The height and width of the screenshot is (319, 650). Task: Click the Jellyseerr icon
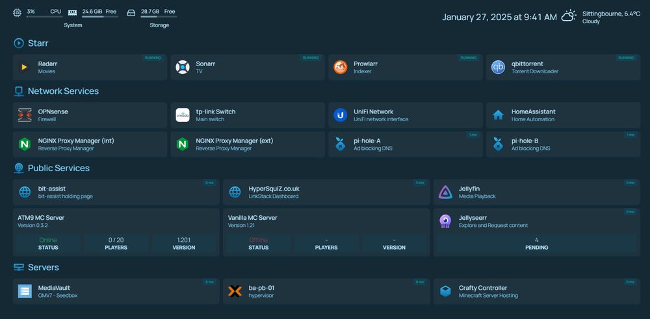445,221
